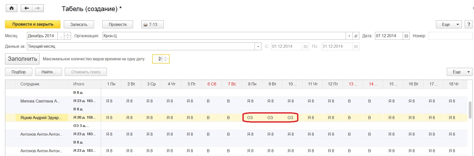474x156 pixels.
Task: Click Яцкив's total Я 20 д. 159...
Action: tap(84, 118)
